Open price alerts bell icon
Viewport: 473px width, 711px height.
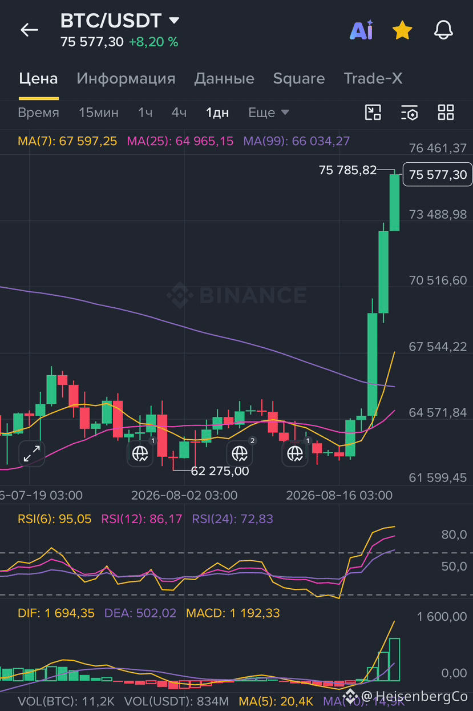[443, 30]
